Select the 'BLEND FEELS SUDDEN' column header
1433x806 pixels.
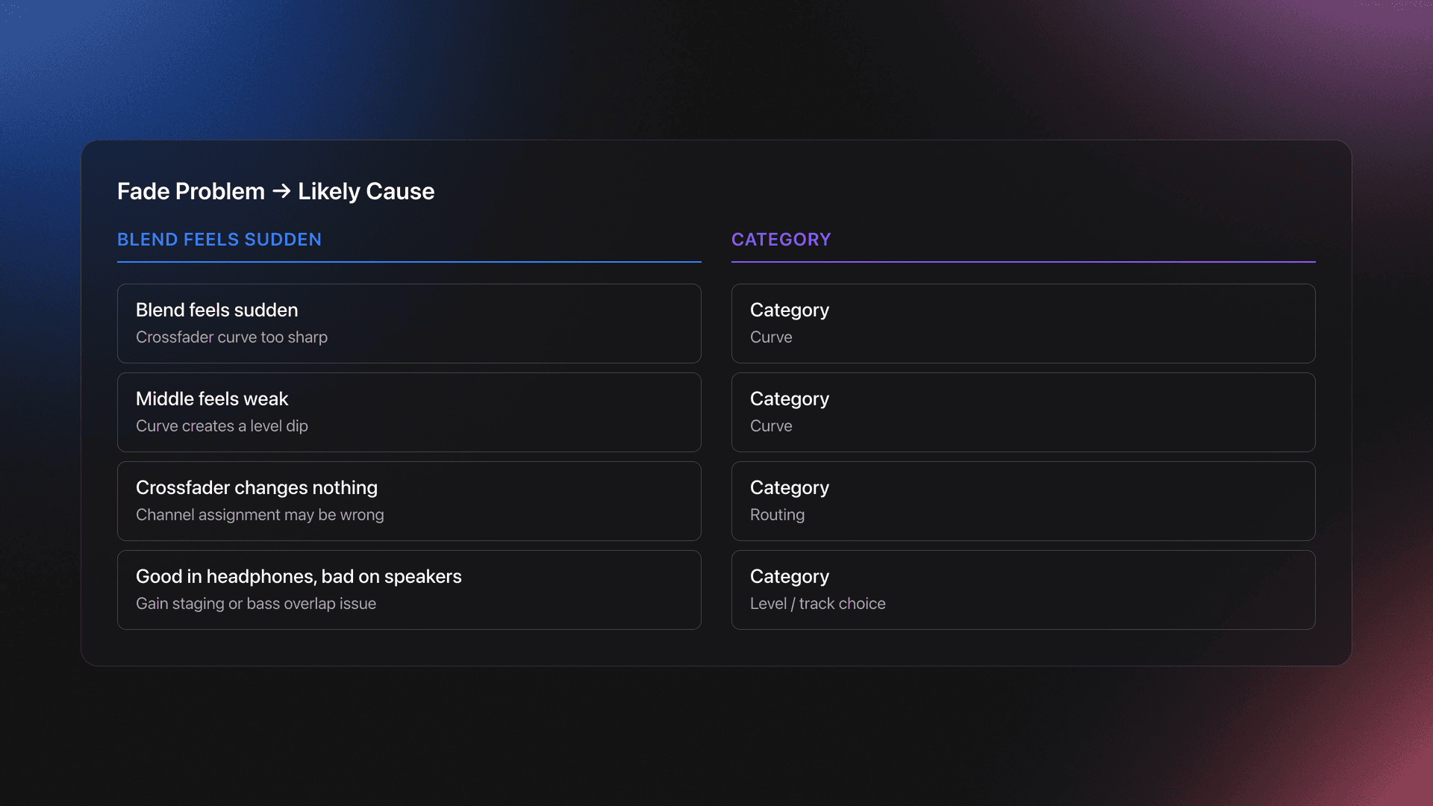[x=219, y=240]
